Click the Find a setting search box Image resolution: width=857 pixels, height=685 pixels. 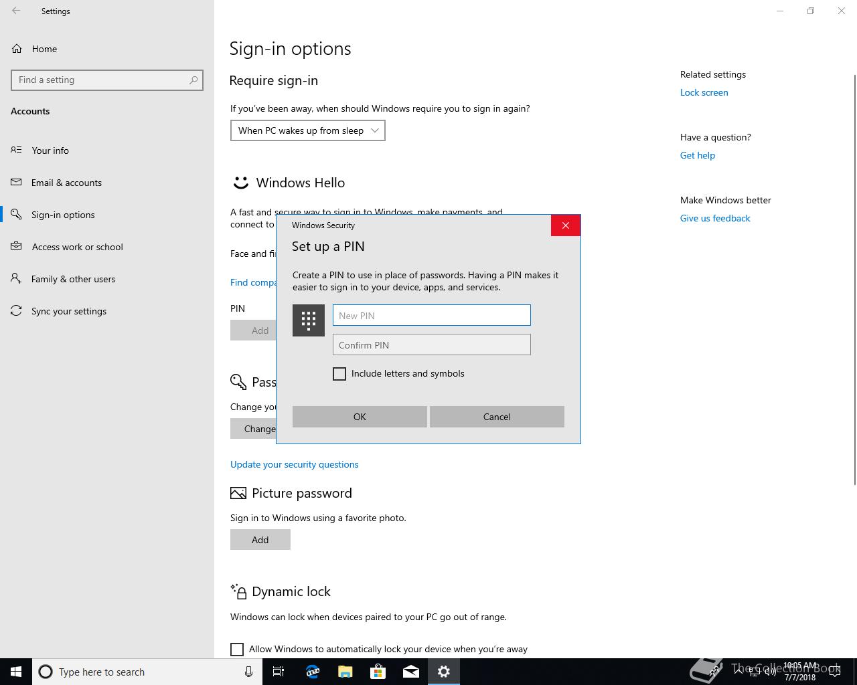107,80
